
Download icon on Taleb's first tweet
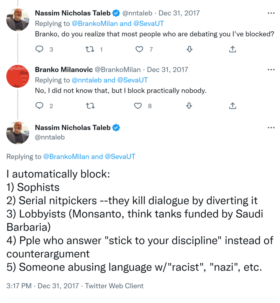190,49
